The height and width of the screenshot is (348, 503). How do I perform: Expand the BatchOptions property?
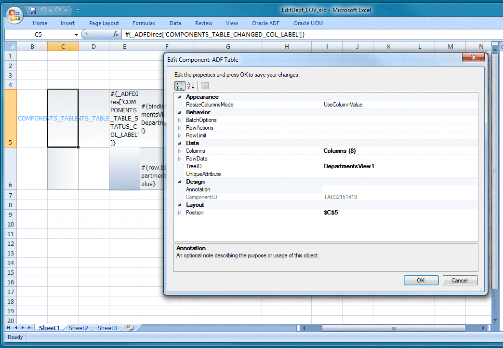coord(179,120)
